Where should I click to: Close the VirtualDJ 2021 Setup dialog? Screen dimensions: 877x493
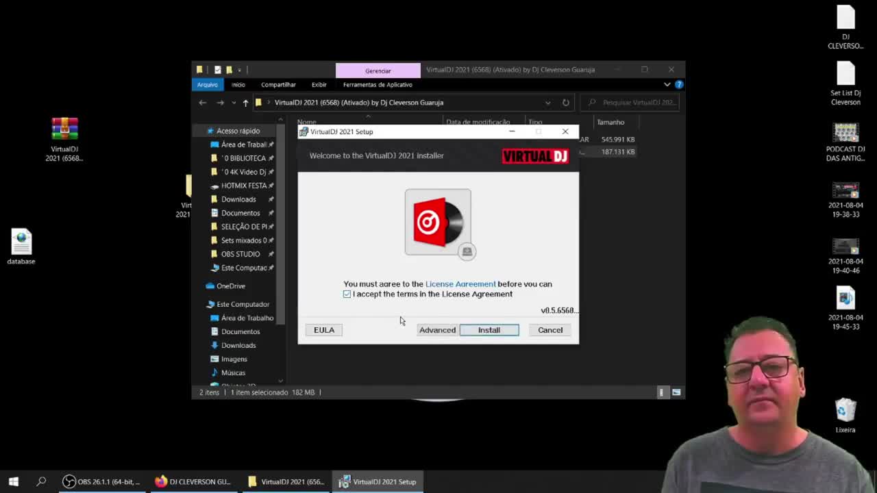565,131
